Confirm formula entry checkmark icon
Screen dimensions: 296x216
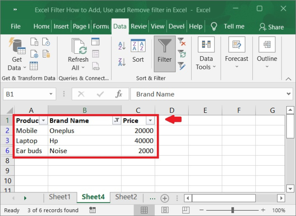pos(100,94)
